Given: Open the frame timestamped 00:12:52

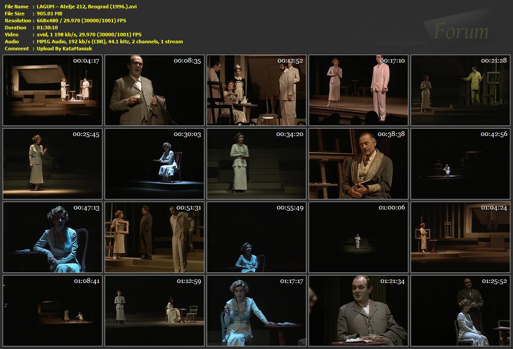Looking at the screenshot, I should 256,90.
